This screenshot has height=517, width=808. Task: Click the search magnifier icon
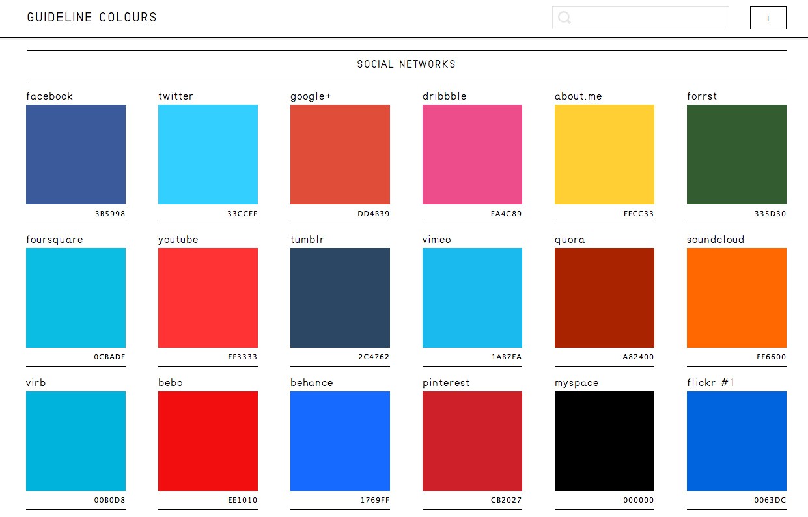(564, 18)
